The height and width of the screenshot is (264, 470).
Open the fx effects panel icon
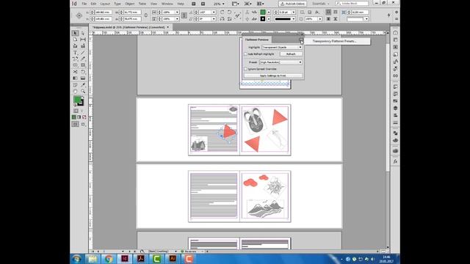[x=395, y=161]
